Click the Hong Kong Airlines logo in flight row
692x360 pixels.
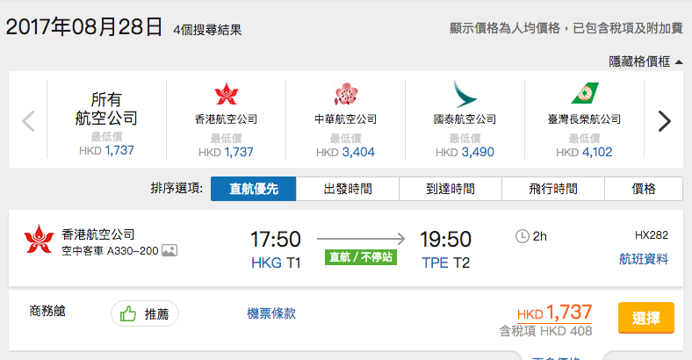click(x=39, y=239)
